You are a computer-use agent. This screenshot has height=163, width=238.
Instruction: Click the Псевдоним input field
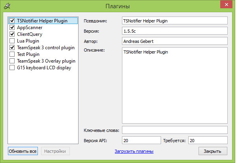point(175,20)
